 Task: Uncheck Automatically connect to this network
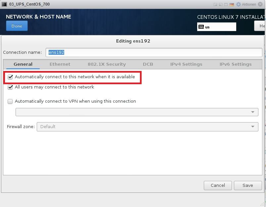pos(10,77)
